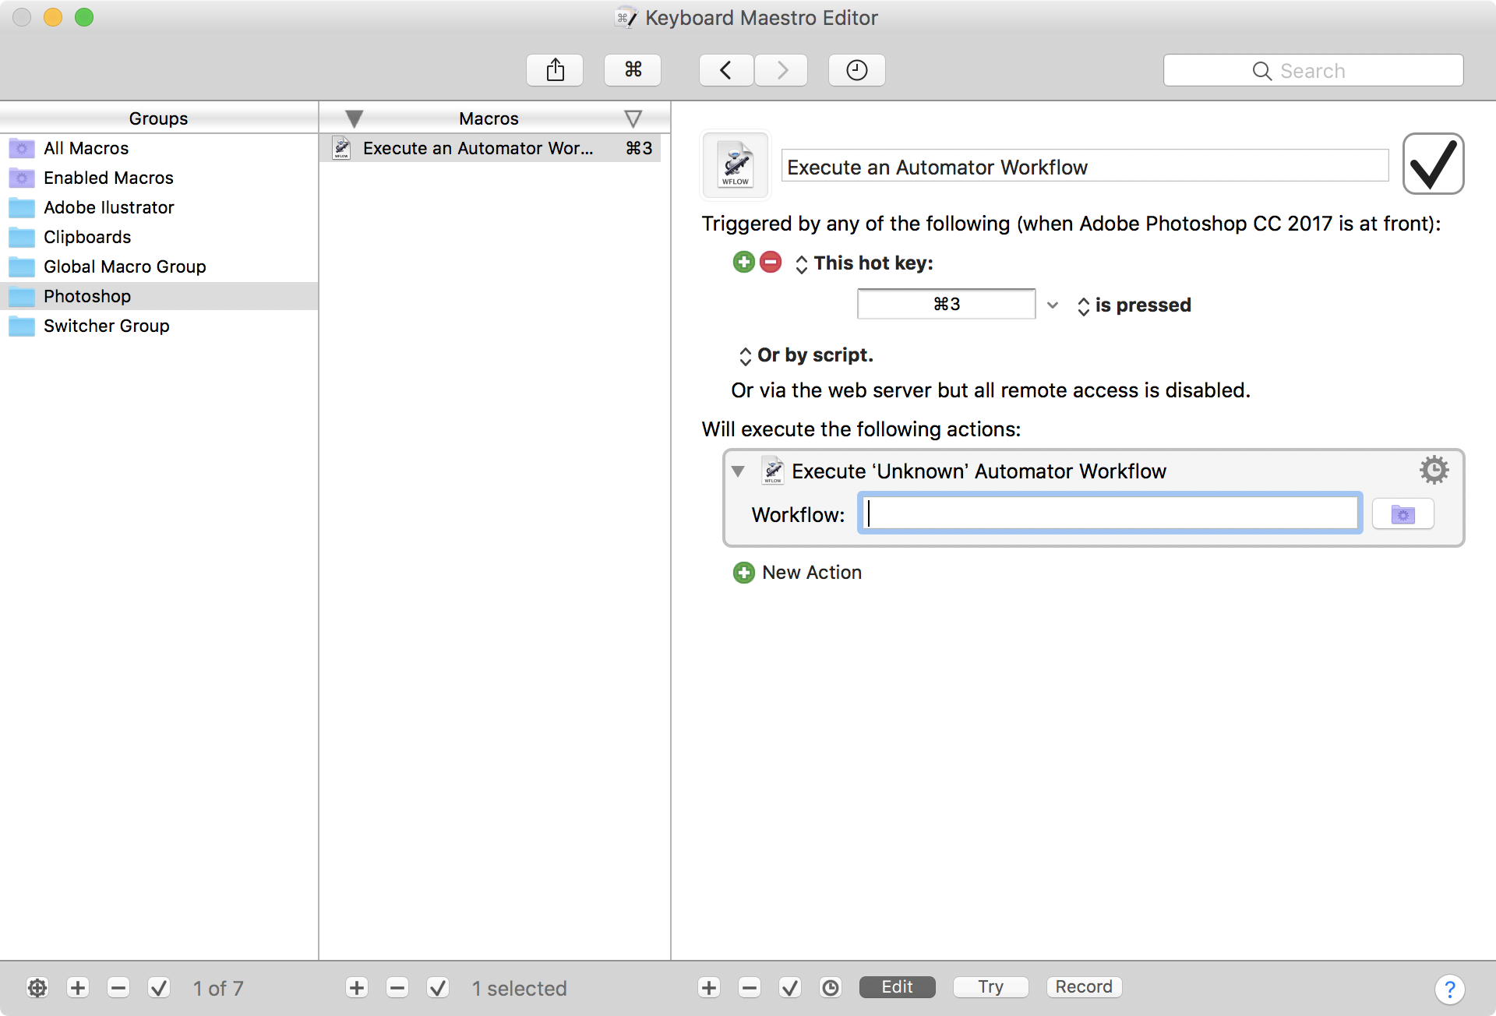Click the Search field
The height and width of the screenshot is (1016, 1496).
1313,70
